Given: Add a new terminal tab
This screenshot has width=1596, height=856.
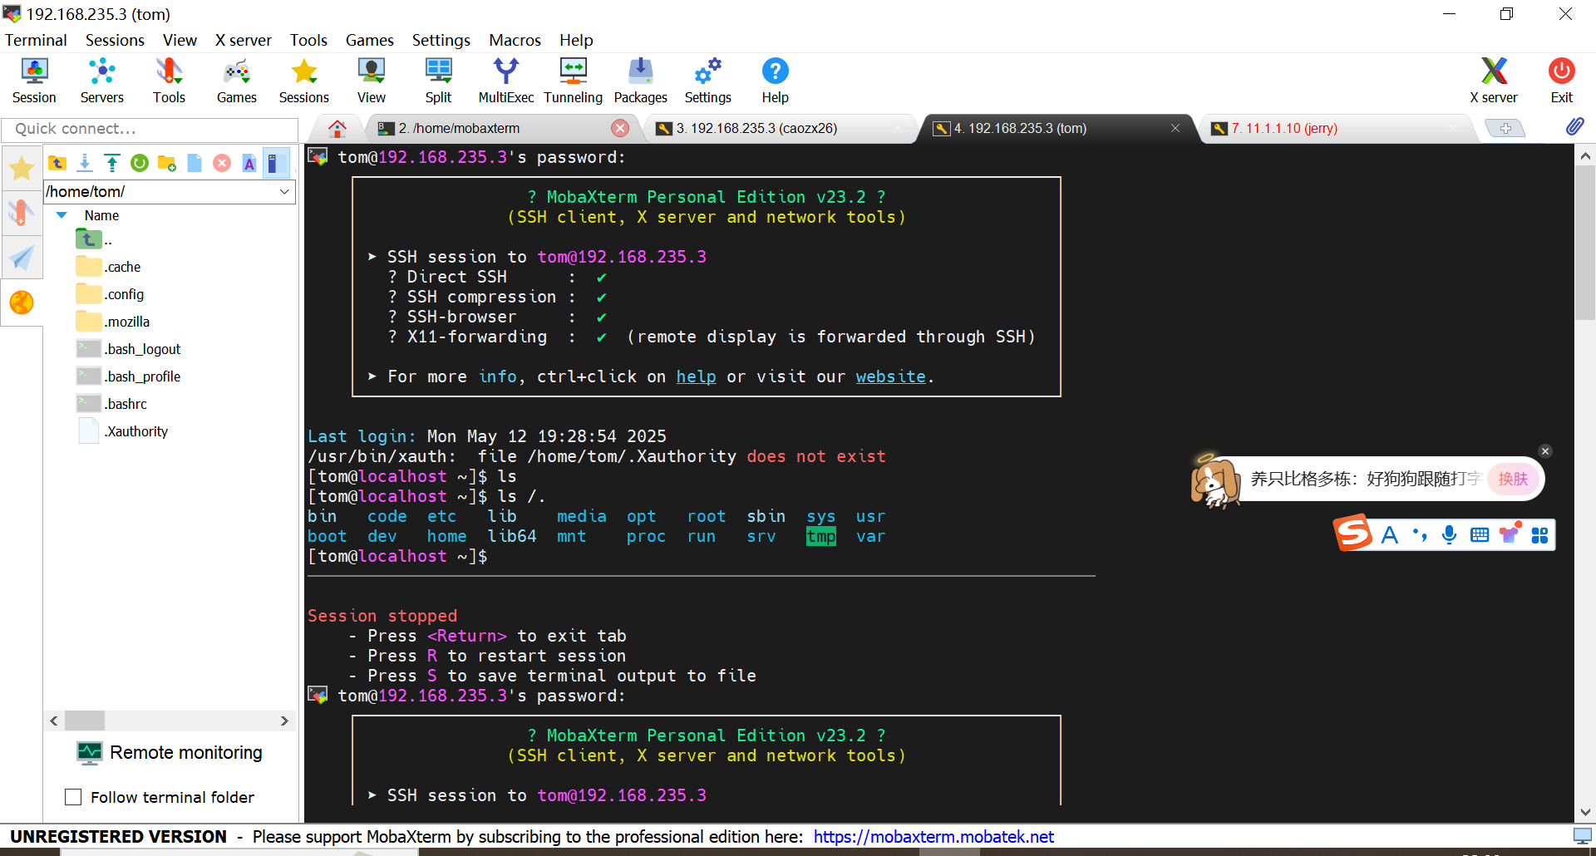Looking at the screenshot, I should (1505, 128).
